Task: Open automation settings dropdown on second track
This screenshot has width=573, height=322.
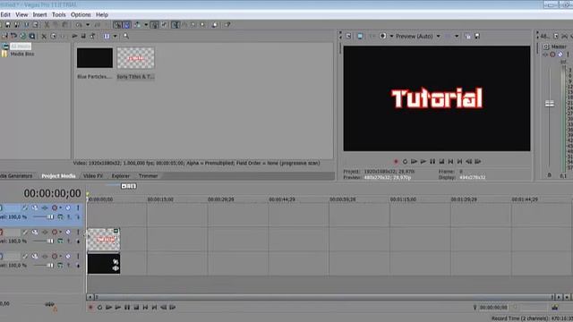Action: coord(61,232)
